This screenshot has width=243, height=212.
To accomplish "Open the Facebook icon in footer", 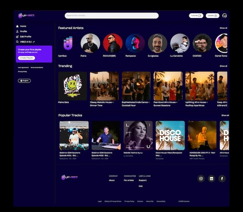I will click(222, 179).
